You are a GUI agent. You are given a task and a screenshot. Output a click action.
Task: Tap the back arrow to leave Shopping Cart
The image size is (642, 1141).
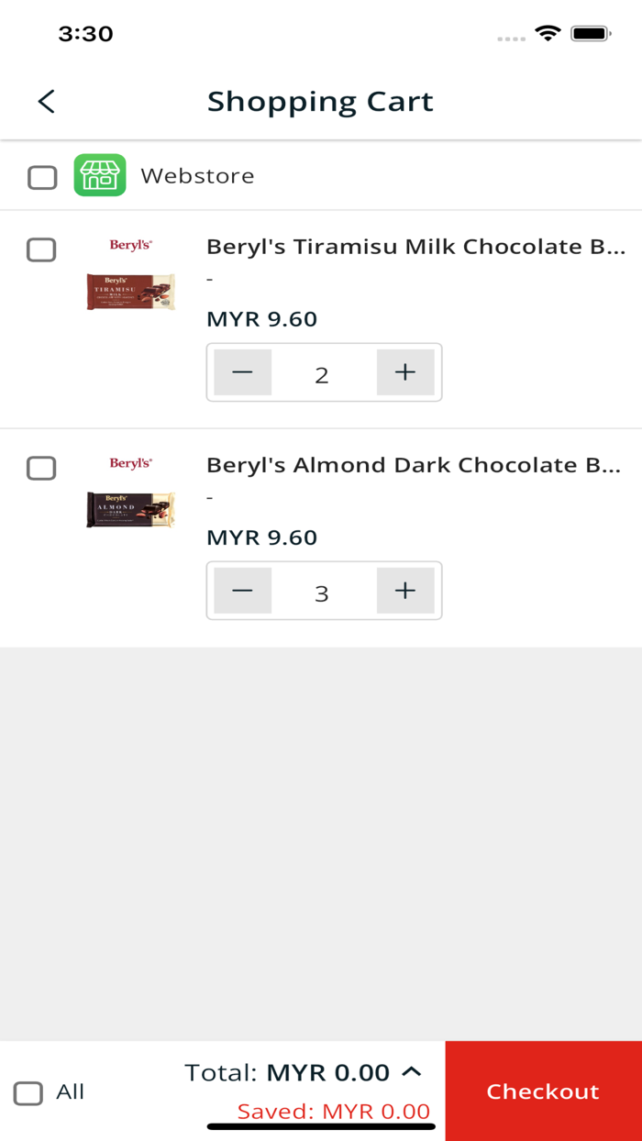click(x=46, y=101)
